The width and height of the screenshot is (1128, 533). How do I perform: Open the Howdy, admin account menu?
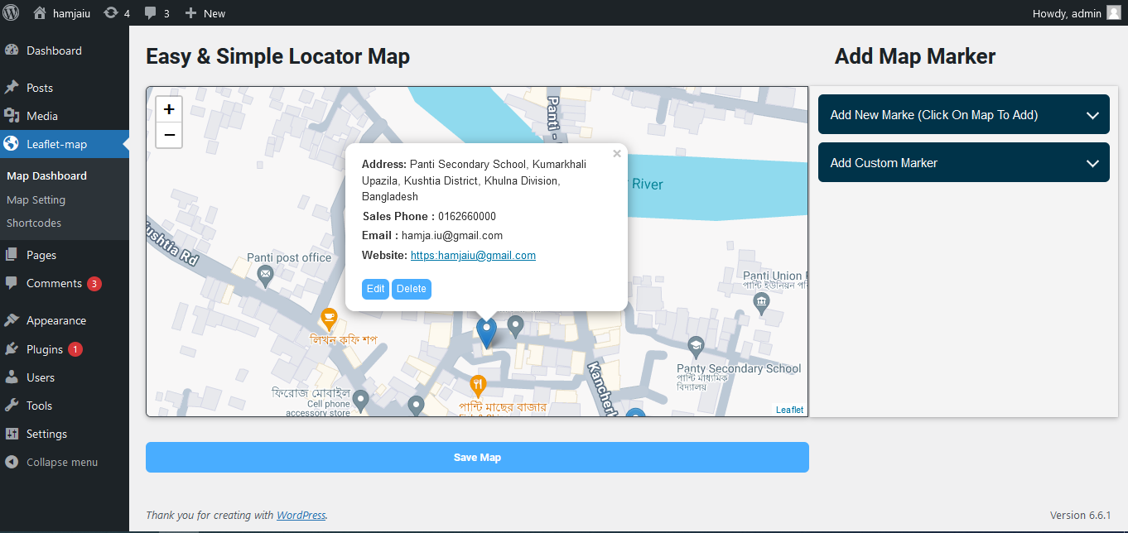(x=1076, y=13)
